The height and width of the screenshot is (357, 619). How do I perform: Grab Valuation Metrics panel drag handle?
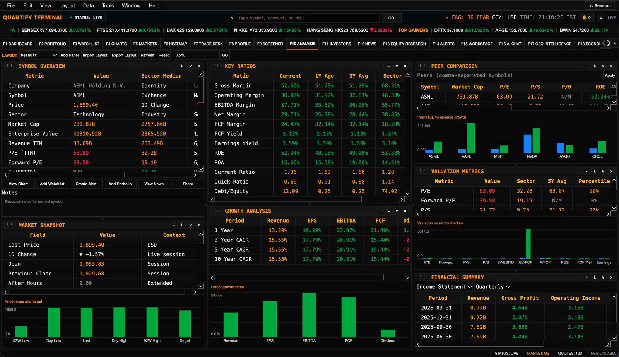422,171
